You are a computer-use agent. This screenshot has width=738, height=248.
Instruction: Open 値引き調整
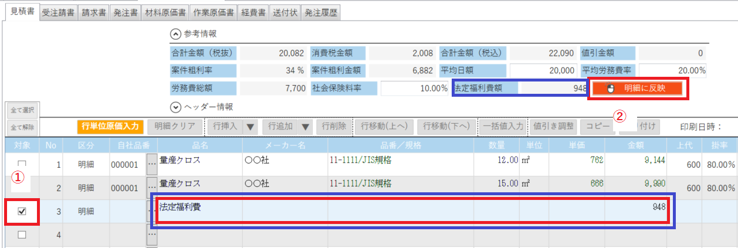553,126
